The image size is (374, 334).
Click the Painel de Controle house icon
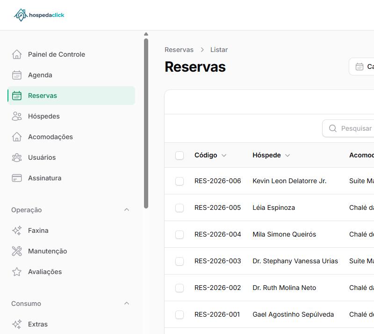[17, 54]
